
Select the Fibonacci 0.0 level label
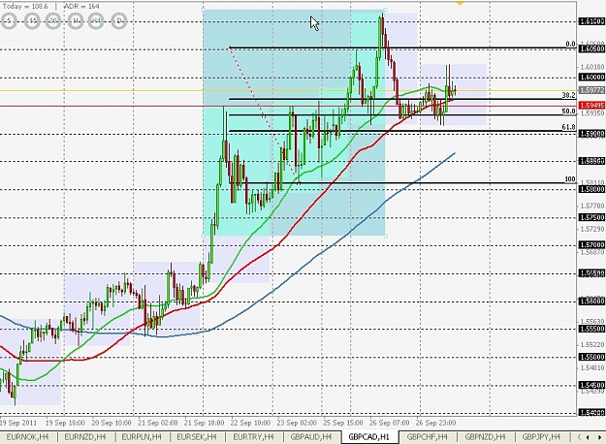(x=570, y=44)
